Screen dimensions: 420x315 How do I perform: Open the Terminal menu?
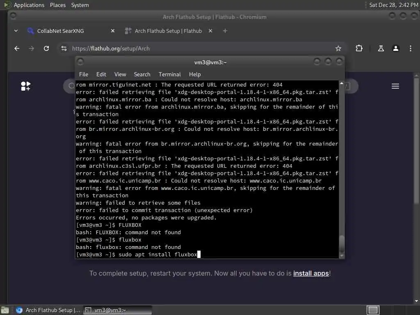point(169,75)
